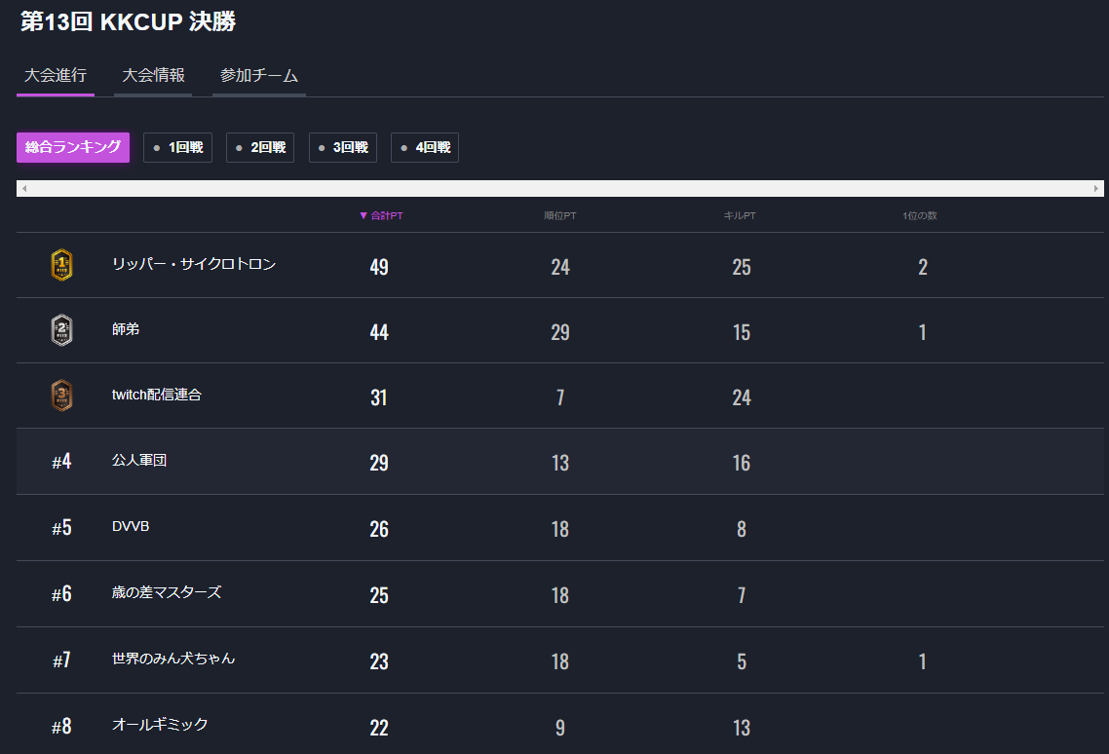This screenshot has width=1109, height=754.
Task: Show 3回戦 results
Action: 343,147
